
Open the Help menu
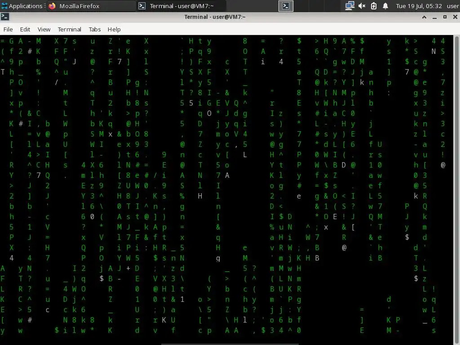click(x=114, y=29)
